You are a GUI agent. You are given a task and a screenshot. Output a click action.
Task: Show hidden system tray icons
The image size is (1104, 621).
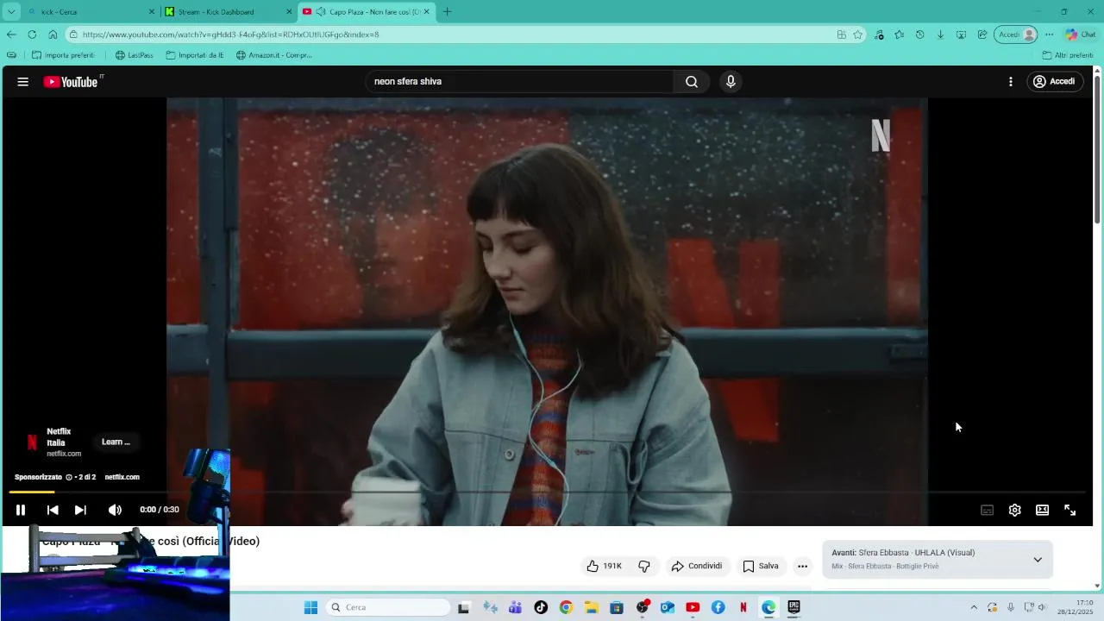point(974,607)
